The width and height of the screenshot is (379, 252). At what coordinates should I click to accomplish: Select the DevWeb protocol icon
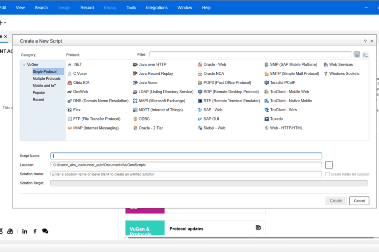tap(70, 92)
